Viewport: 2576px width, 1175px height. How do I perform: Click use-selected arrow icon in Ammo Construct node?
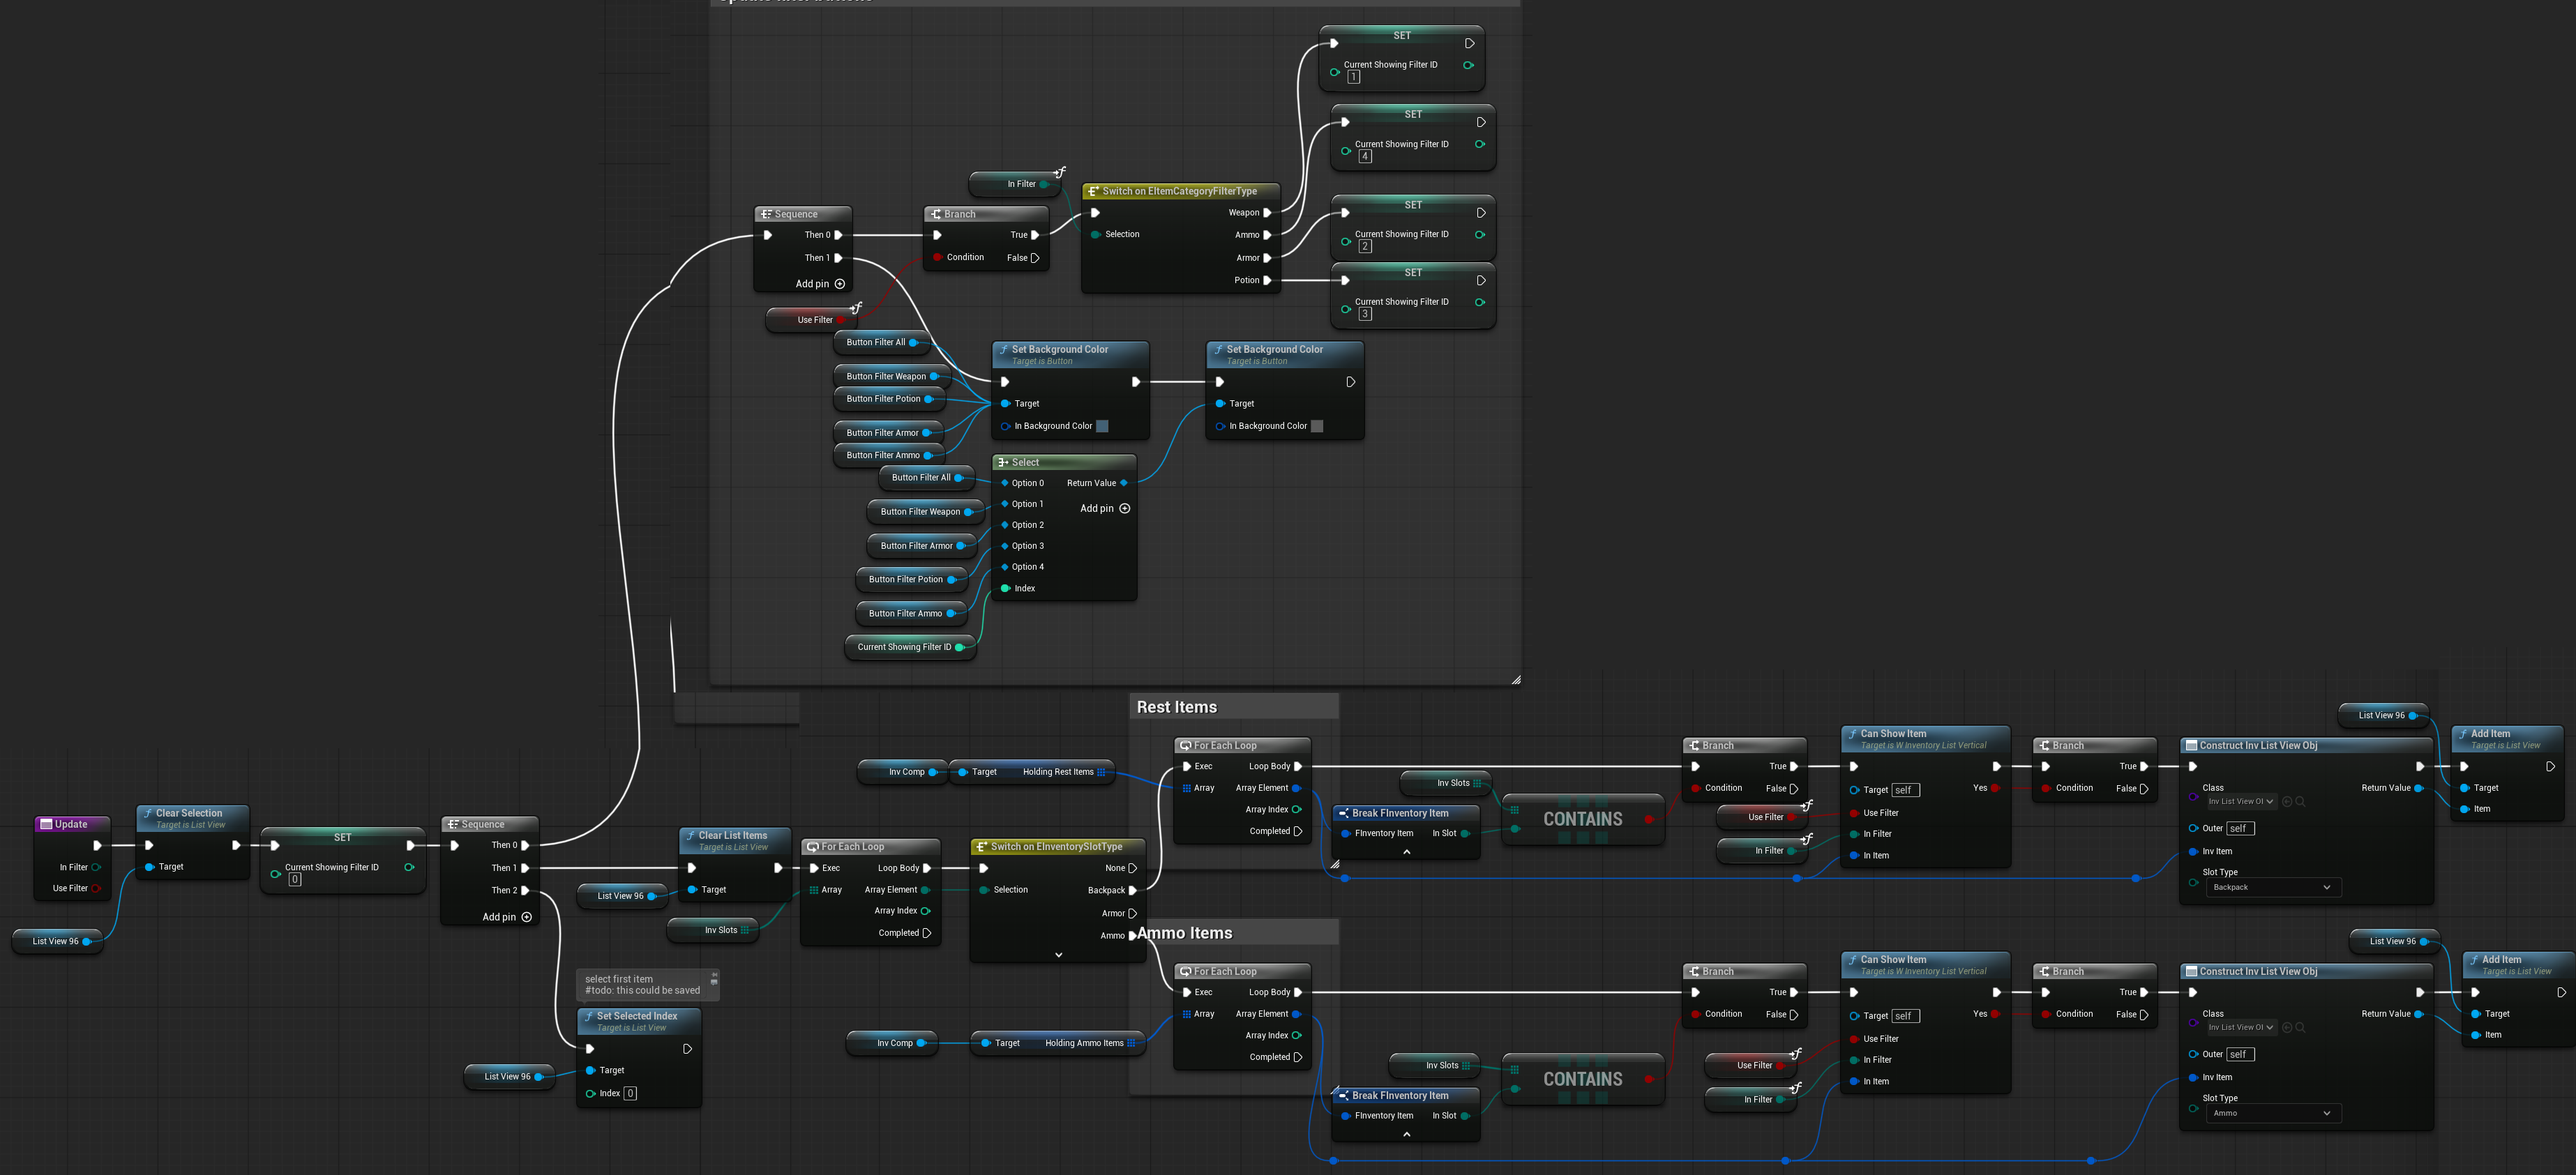2287,1027
